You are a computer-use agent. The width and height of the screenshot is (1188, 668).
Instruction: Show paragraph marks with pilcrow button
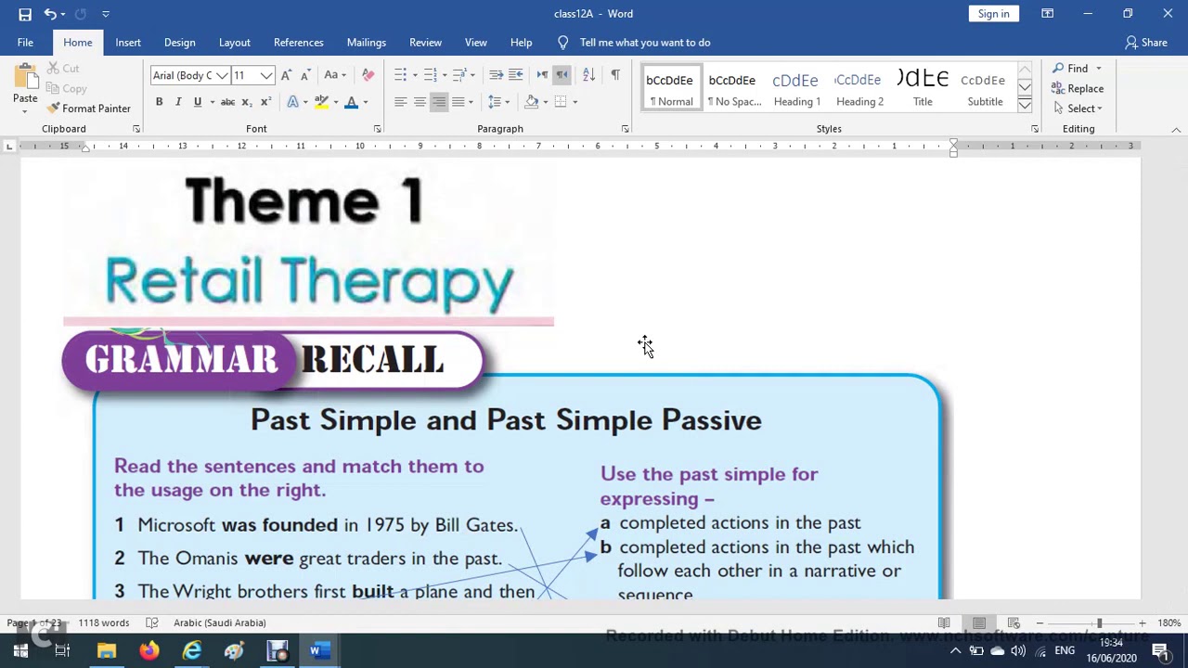615,75
